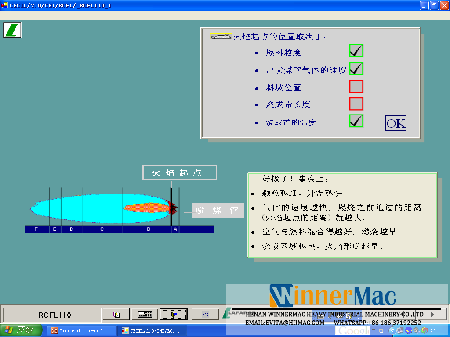The width and height of the screenshot is (450, 337).
Task: Click the question title 火焰起点的位置取决于
Action: click(x=279, y=37)
